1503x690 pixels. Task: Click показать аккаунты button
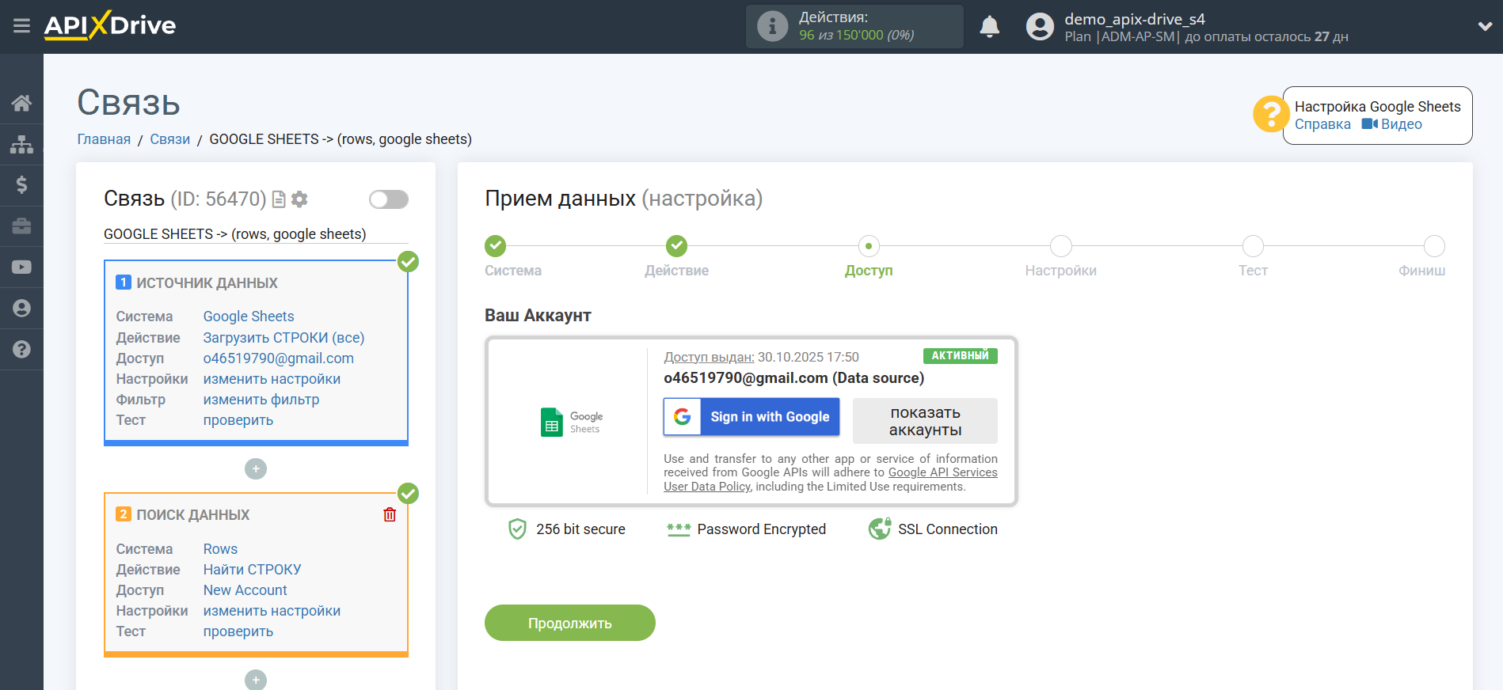(924, 421)
